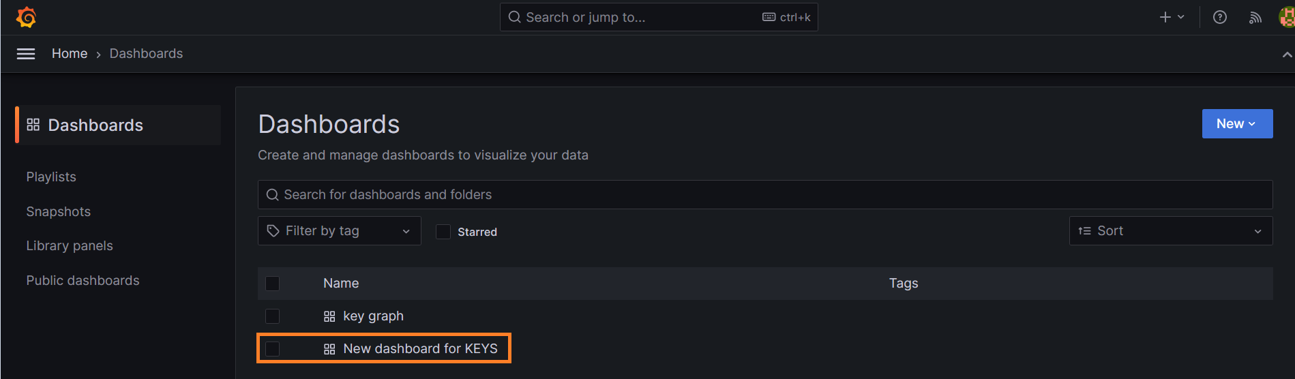The width and height of the screenshot is (1295, 379).
Task: Open the help question mark icon
Action: click(1220, 18)
